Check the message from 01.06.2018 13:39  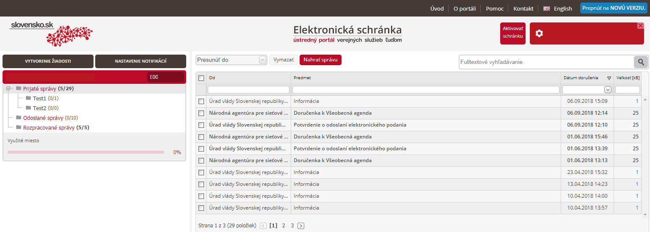201,149
